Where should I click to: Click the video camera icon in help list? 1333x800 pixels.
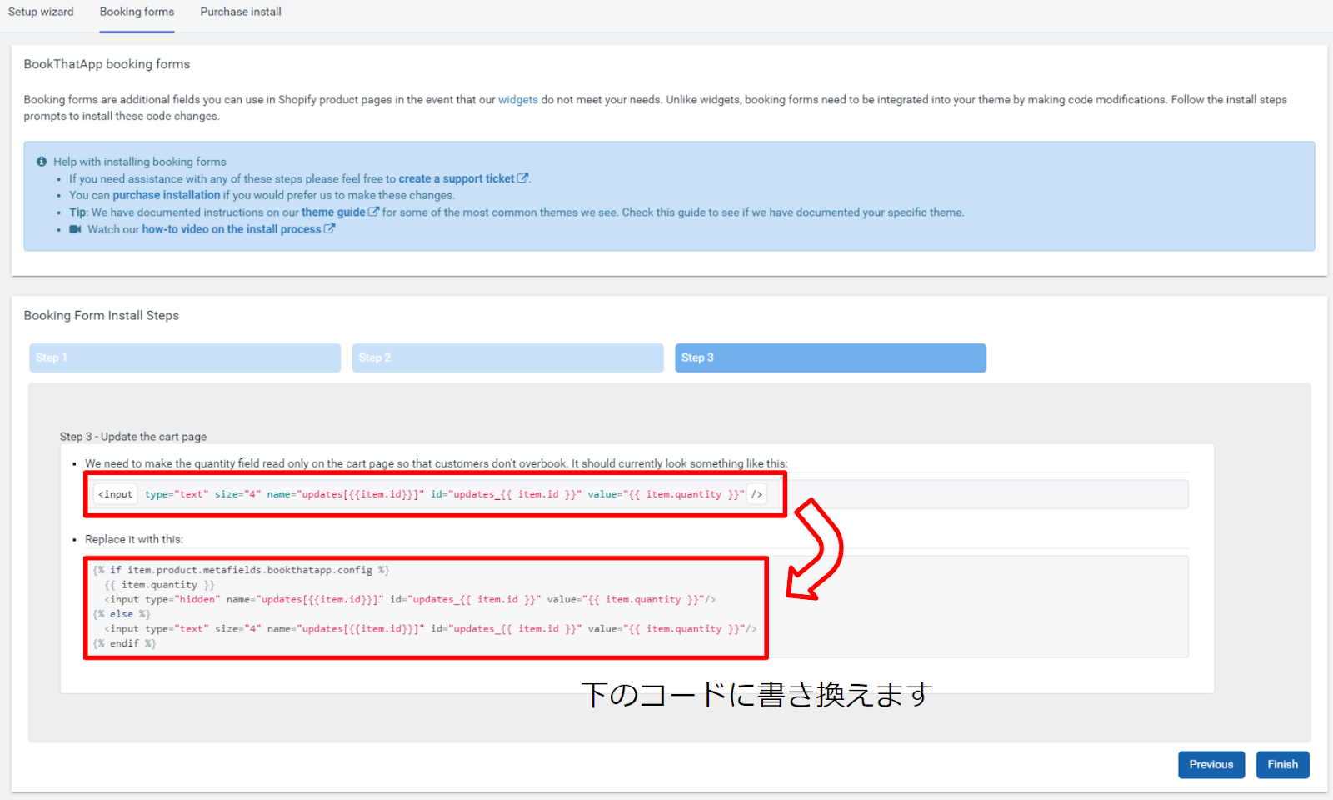click(x=75, y=229)
